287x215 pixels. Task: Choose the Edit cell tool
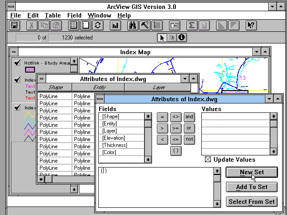172,38
